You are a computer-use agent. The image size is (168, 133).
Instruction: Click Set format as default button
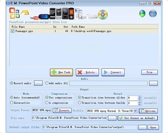[137, 118]
